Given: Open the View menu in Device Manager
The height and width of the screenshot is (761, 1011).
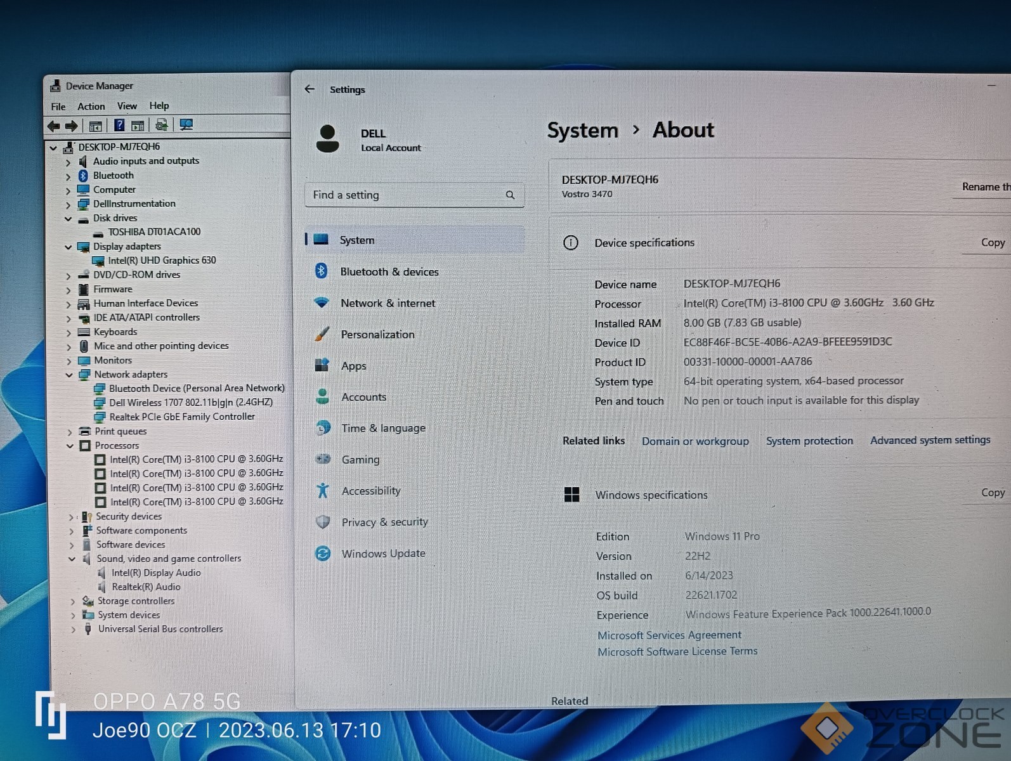Looking at the screenshot, I should click(x=127, y=106).
